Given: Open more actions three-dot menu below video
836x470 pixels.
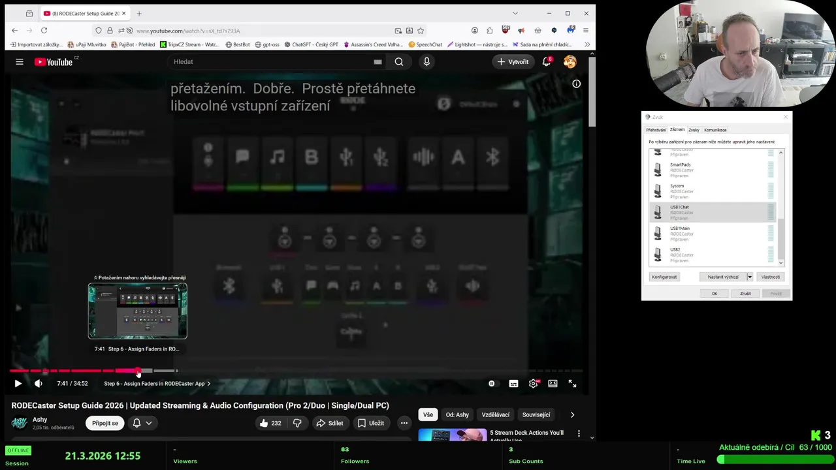Looking at the screenshot, I should tap(404, 423).
